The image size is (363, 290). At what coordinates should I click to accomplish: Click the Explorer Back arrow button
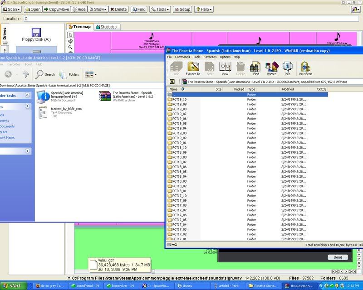8,74
